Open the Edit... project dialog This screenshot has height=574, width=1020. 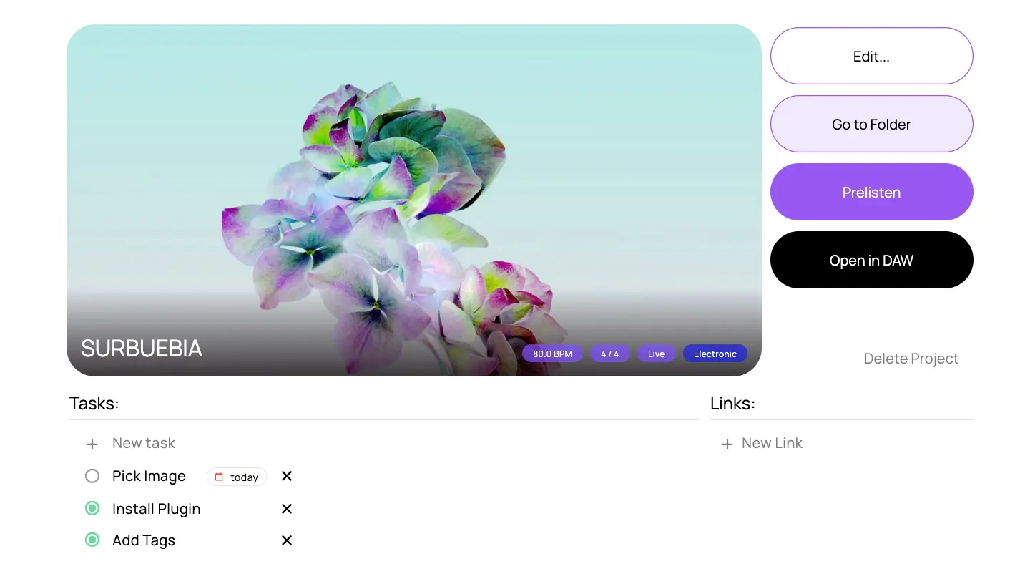click(x=871, y=57)
